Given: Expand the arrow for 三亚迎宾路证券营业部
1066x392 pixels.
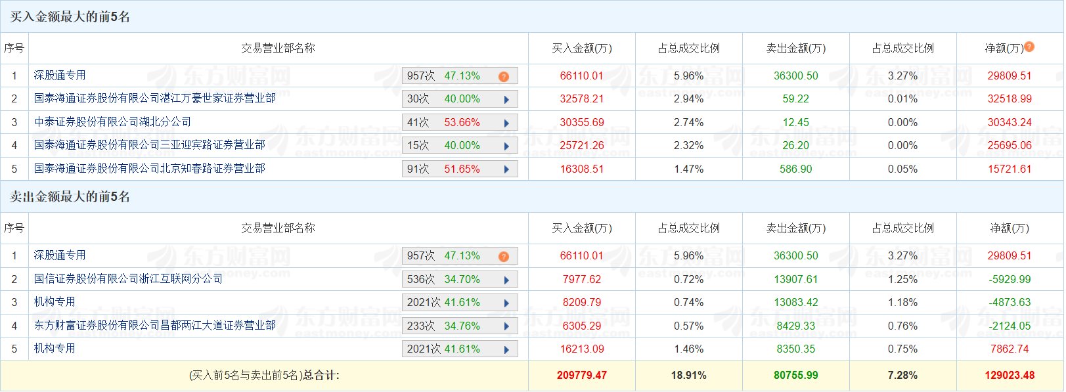Looking at the screenshot, I should [x=506, y=146].
